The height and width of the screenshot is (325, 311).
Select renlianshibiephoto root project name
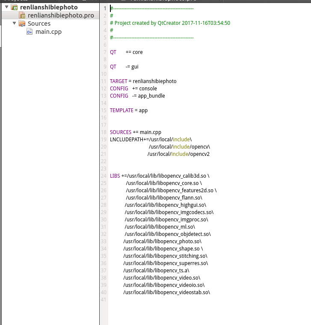(x=49, y=7)
